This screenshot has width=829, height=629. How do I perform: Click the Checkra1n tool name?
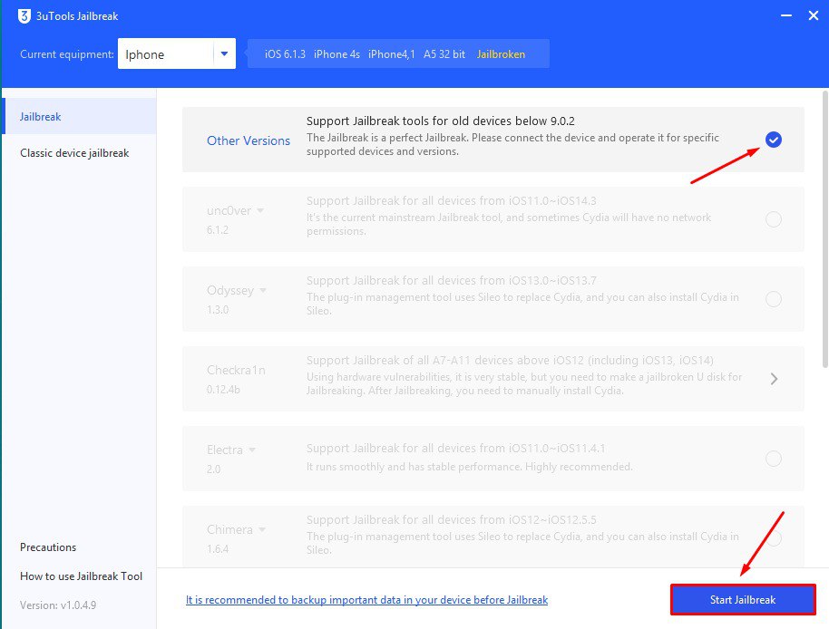pyautogui.click(x=236, y=370)
